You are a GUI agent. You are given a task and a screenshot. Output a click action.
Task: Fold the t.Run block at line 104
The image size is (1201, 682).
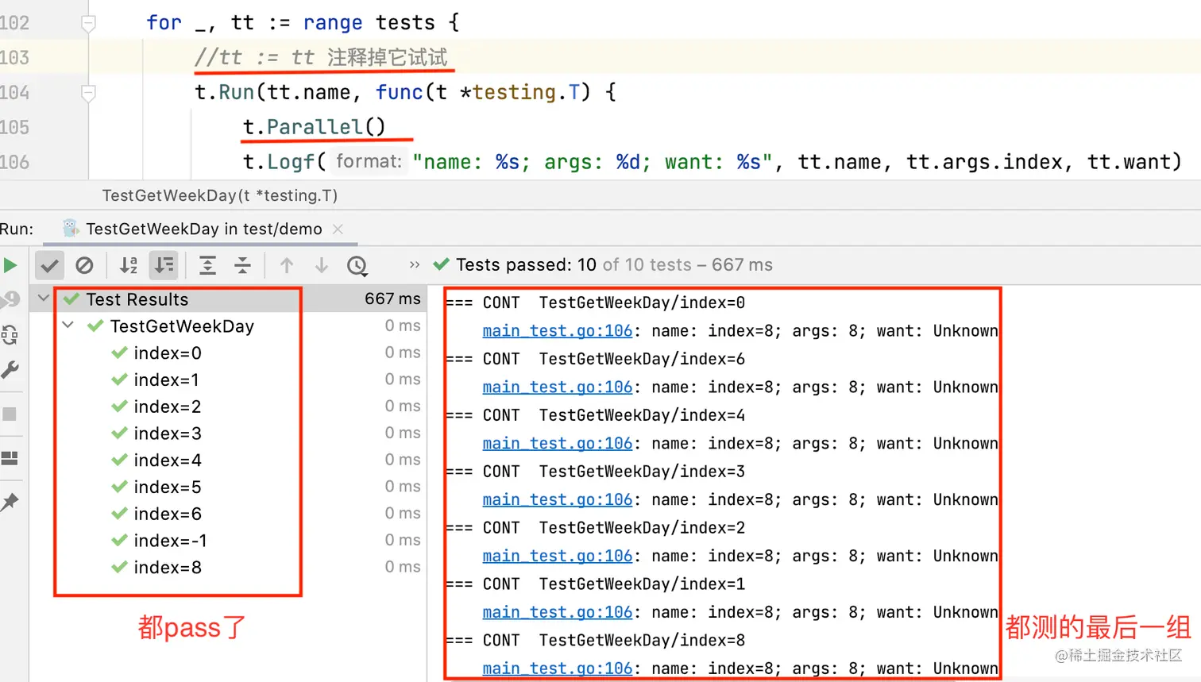tap(88, 93)
